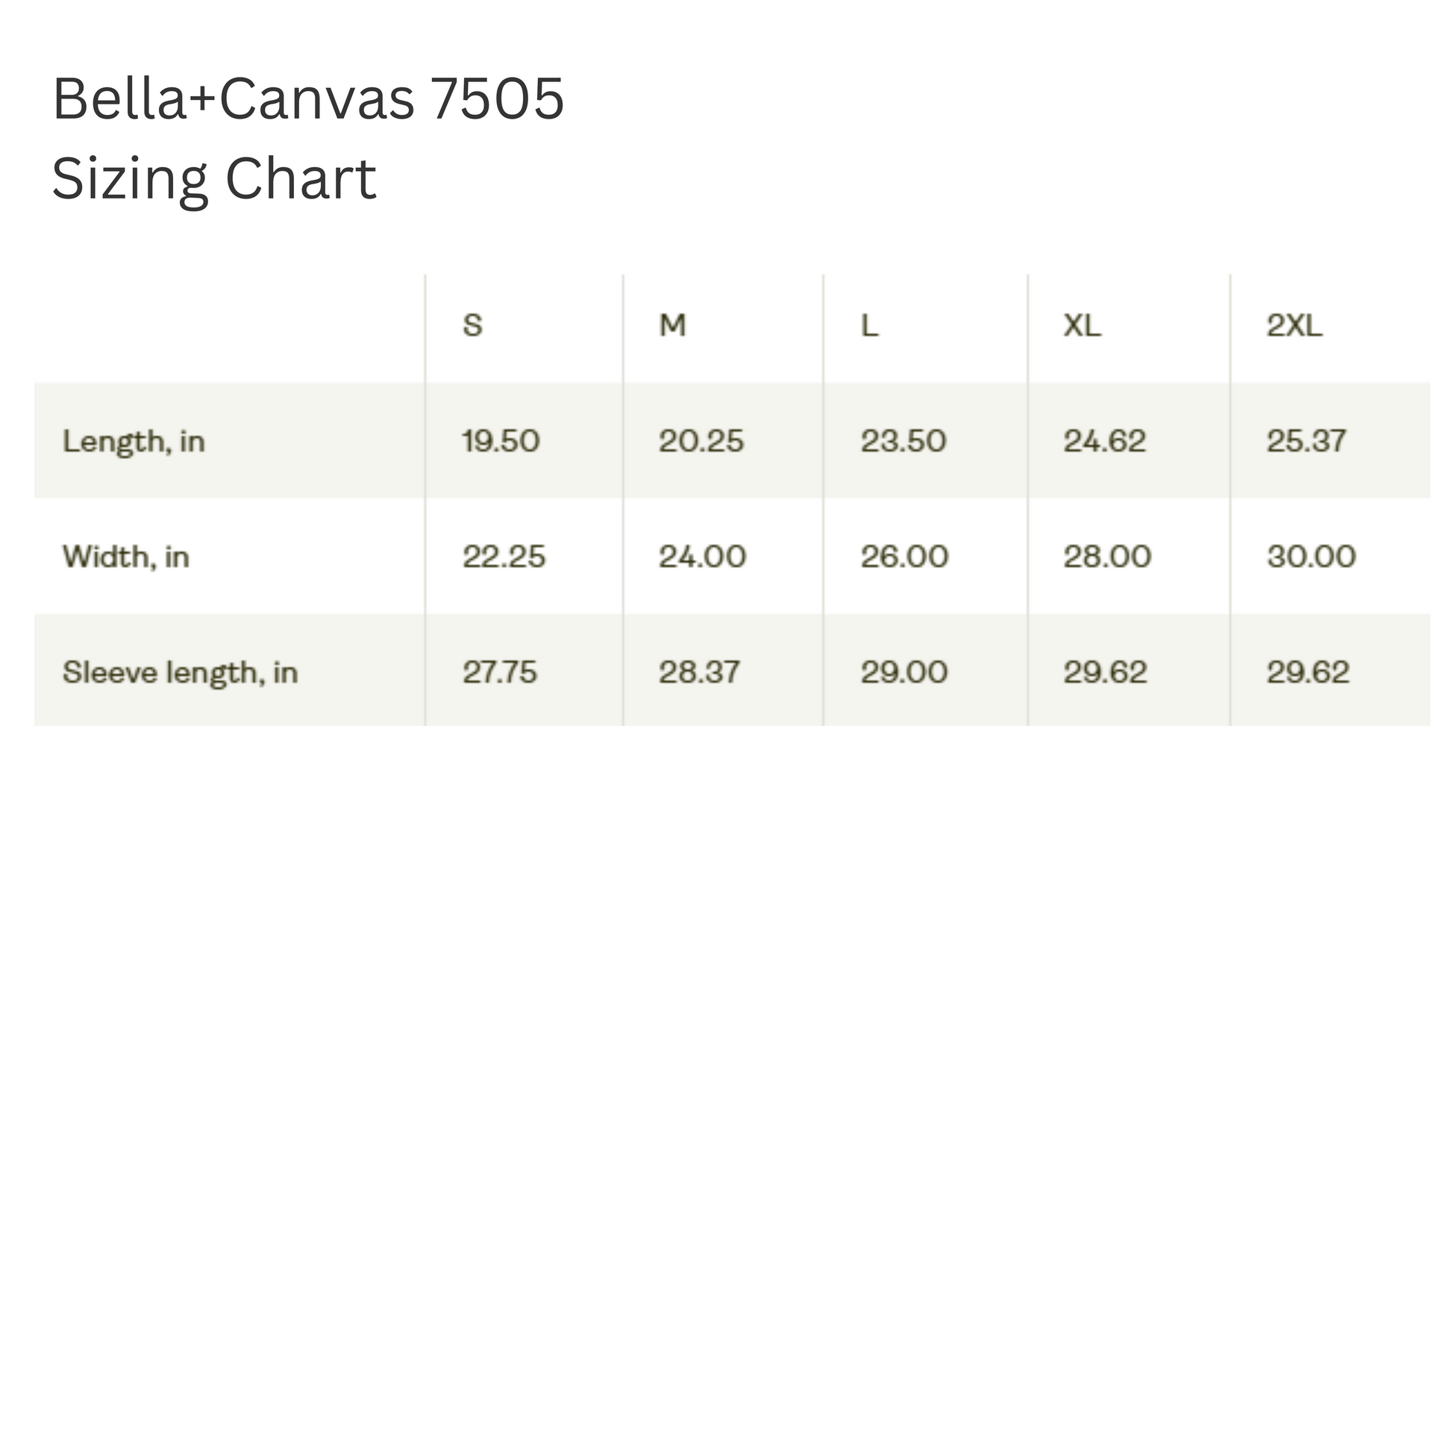Click the 26.00 width value for L
The width and height of the screenshot is (1452, 1452).
click(x=905, y=557)
